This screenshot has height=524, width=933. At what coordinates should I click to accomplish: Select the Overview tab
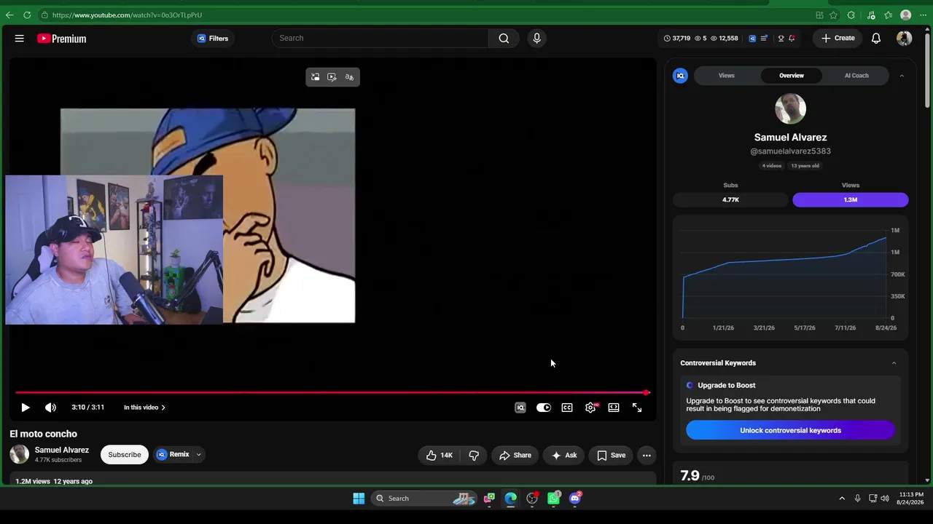point(792,76)
